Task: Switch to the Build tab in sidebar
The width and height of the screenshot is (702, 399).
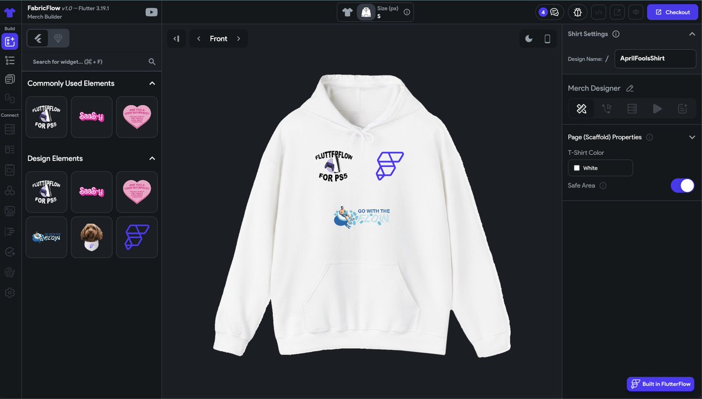Action: click(9, 41)
